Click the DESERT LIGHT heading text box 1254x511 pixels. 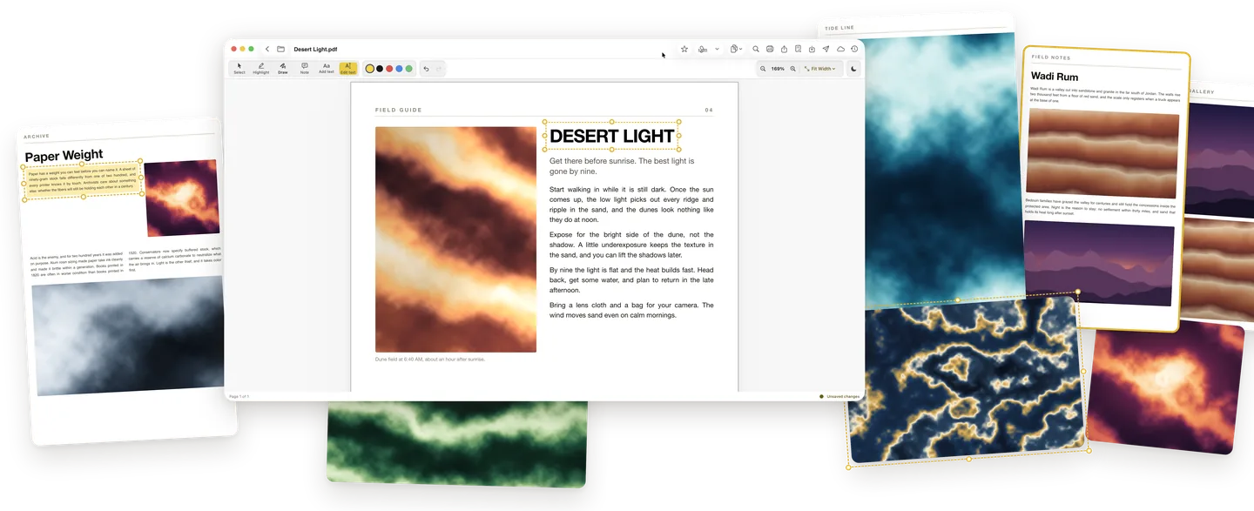click(x=612, y=136)
